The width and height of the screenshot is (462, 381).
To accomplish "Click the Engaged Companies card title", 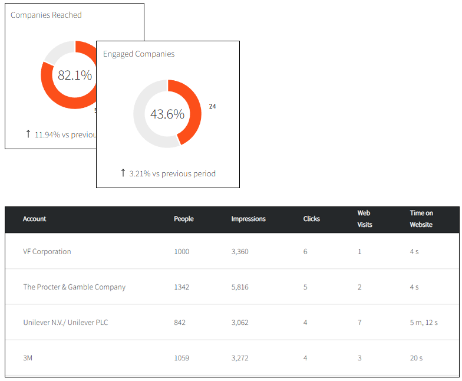I will pos(139,54).
